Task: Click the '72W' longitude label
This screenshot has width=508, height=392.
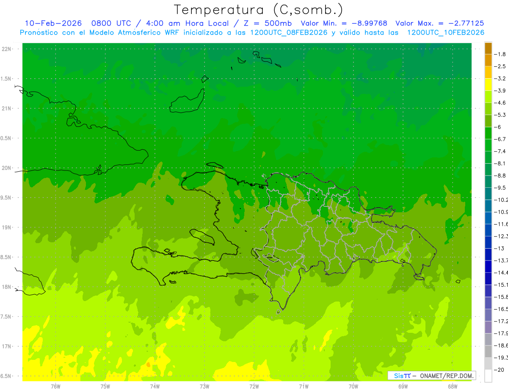Action: pyautogui.click(x=254, y=387)
